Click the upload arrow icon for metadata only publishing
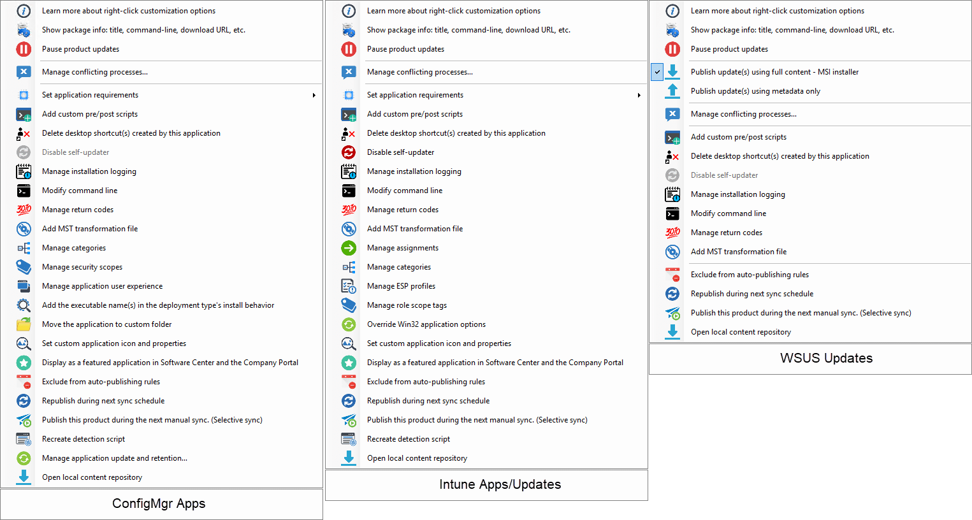The image size is (972, 520). coord(672,91)
